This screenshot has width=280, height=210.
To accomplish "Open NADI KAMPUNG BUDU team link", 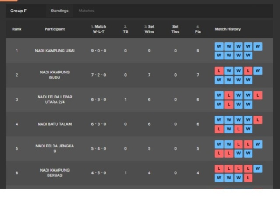I will pyautogui.click(x=55, y=75).
